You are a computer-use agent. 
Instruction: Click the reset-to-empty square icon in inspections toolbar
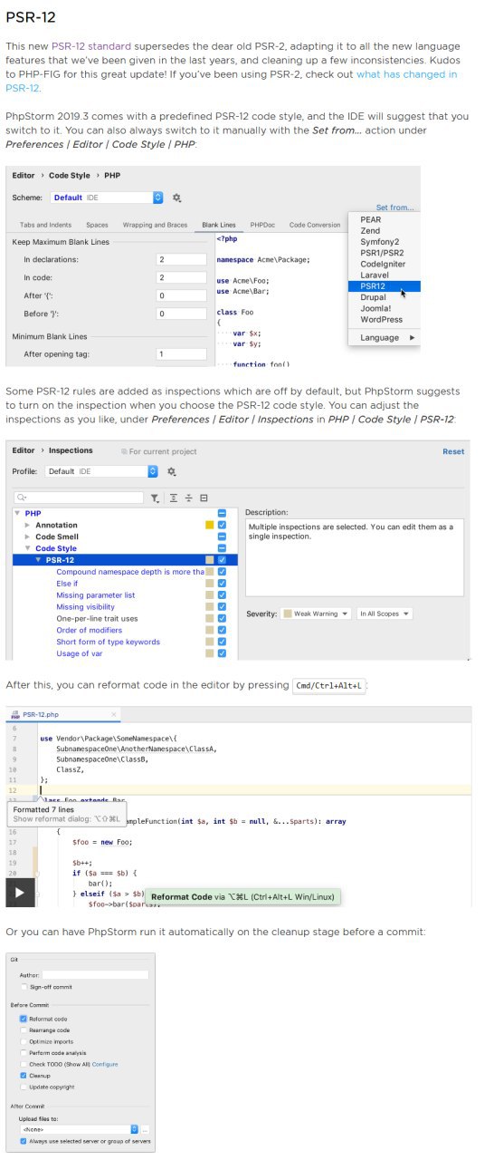tap(204, 498)
